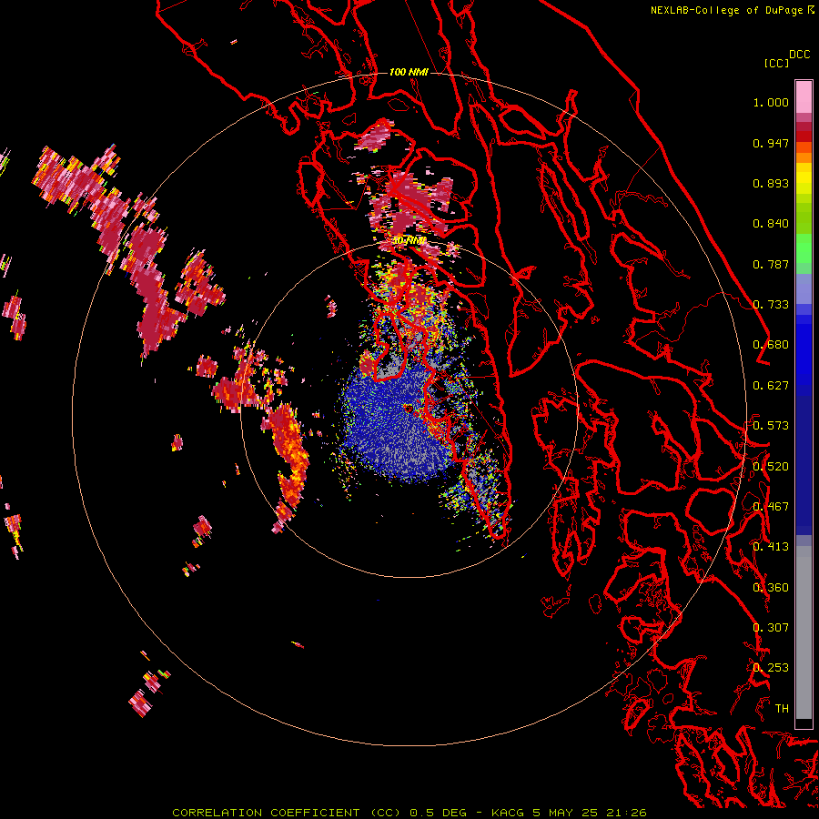Click the 0.307 color scale value
The height and width of the screenshot is (819, 819).
click(771, 628)
